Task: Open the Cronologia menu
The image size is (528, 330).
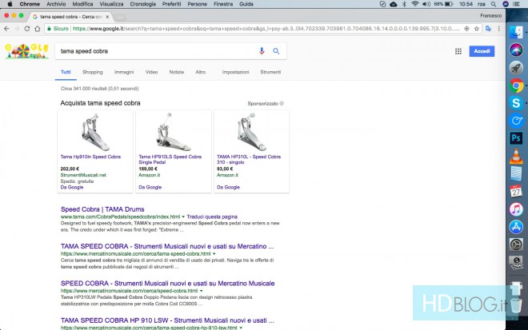Action: coord(142,4)
